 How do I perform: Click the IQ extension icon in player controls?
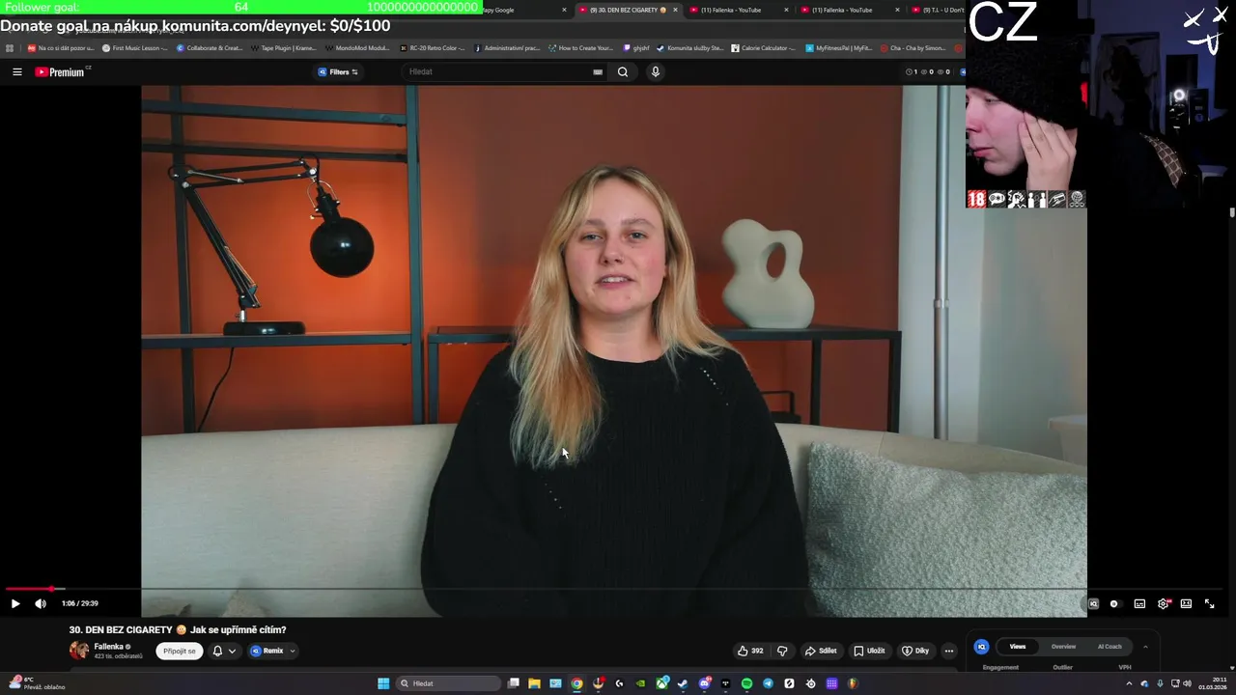tap(1093, 603)
